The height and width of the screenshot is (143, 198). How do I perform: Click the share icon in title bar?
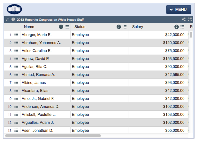coord(184,19)
